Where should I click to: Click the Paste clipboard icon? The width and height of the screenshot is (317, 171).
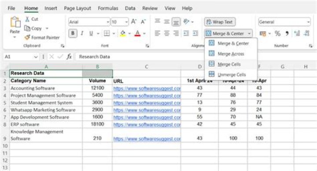click(x=15, y=22)
